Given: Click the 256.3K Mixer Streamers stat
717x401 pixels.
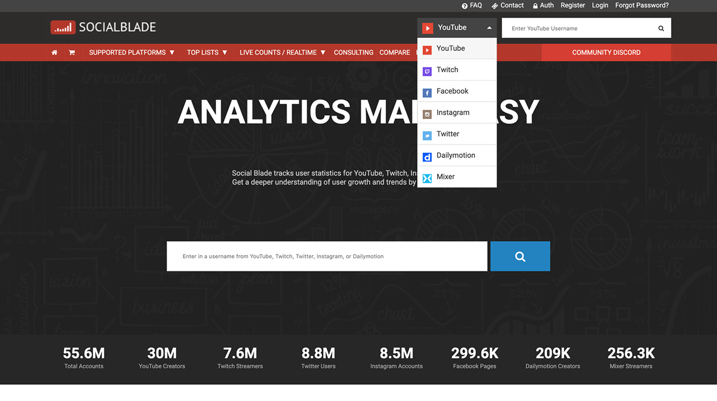Looking at the screenshot, I should point(631,358).
